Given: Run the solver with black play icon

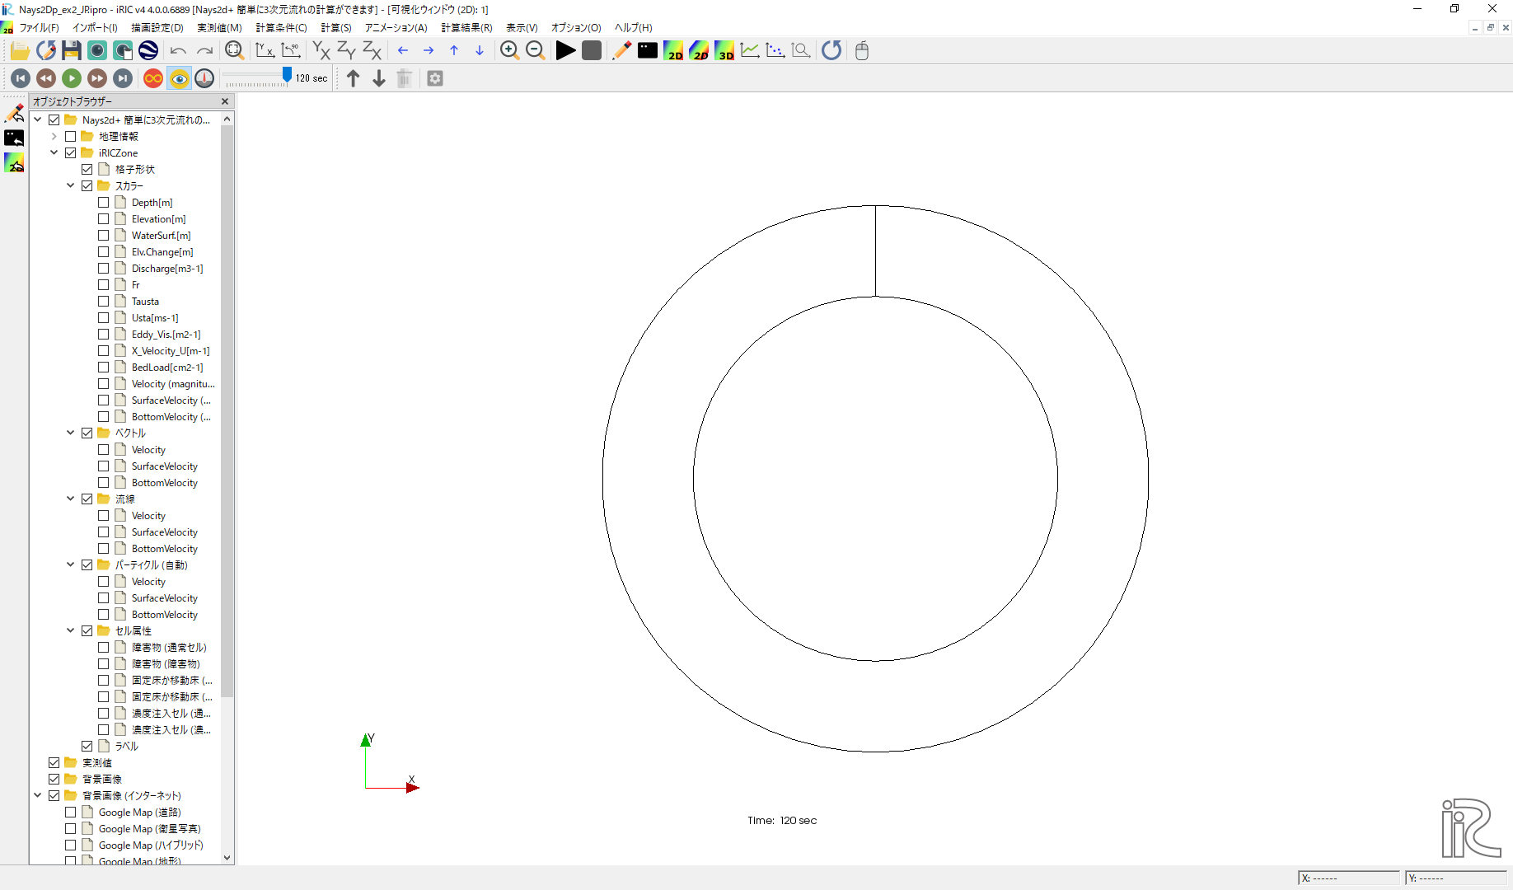Looking at the screenshot, I should point(565,51).
